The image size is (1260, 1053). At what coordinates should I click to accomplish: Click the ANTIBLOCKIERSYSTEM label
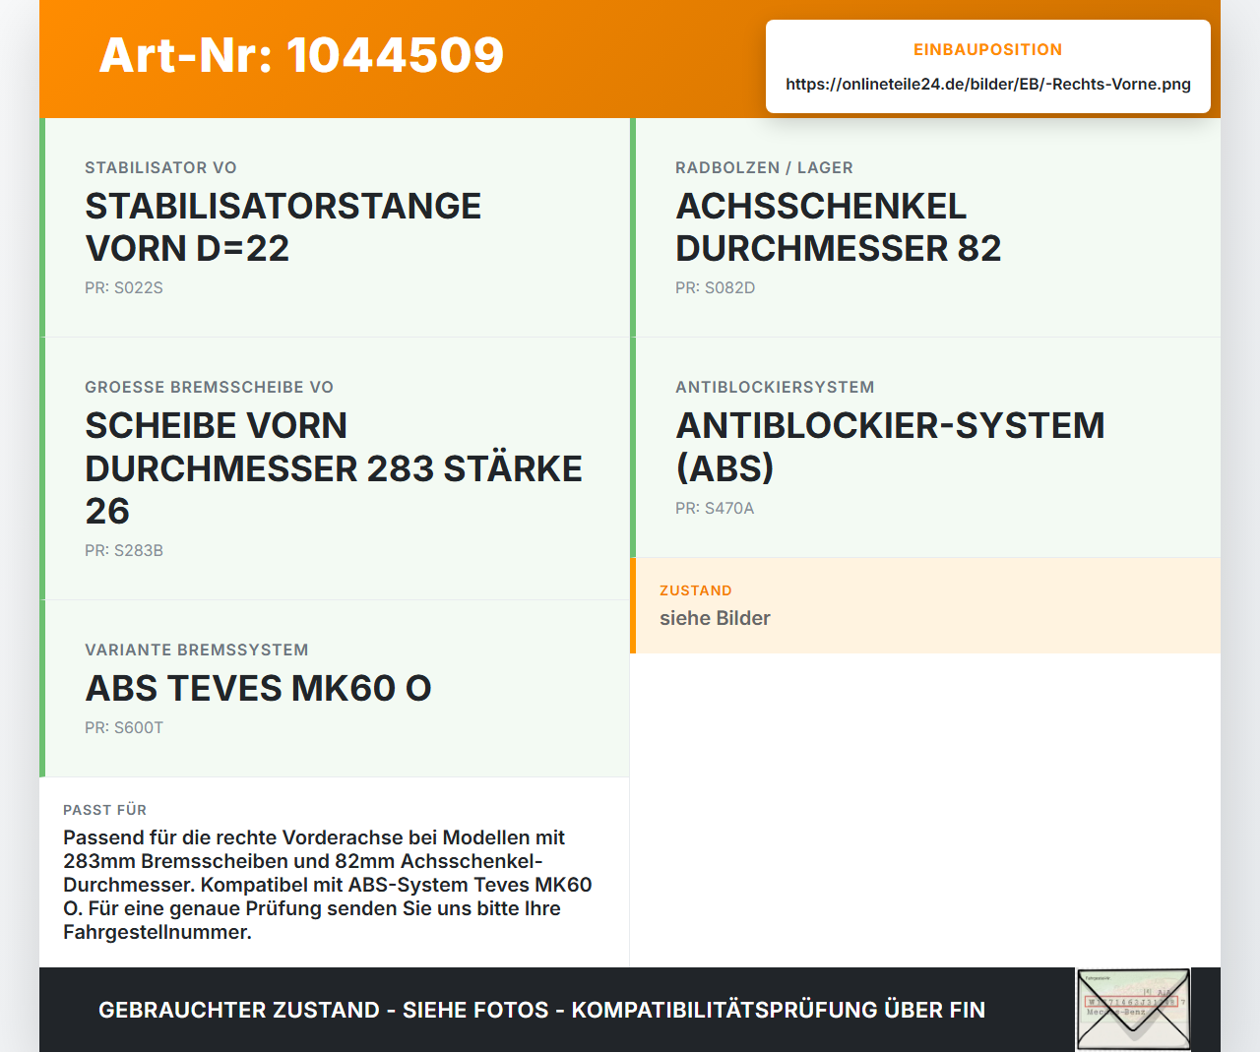pos(775,388)
